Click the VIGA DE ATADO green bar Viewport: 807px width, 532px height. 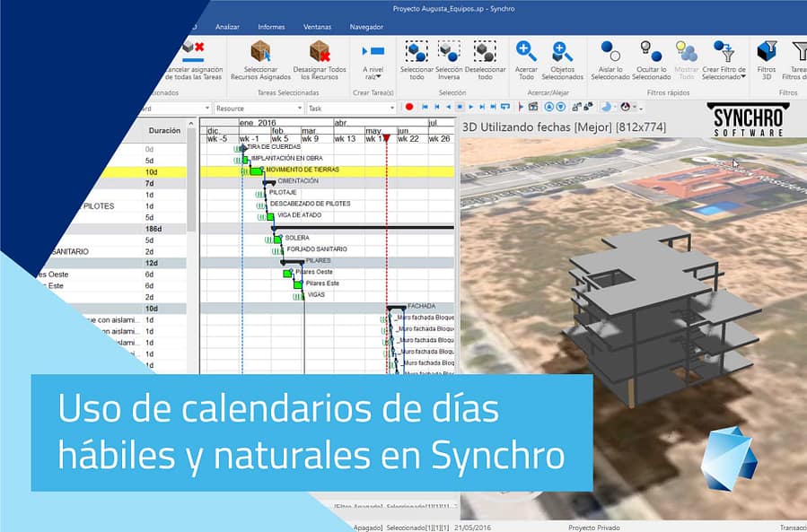coord(270,216)
